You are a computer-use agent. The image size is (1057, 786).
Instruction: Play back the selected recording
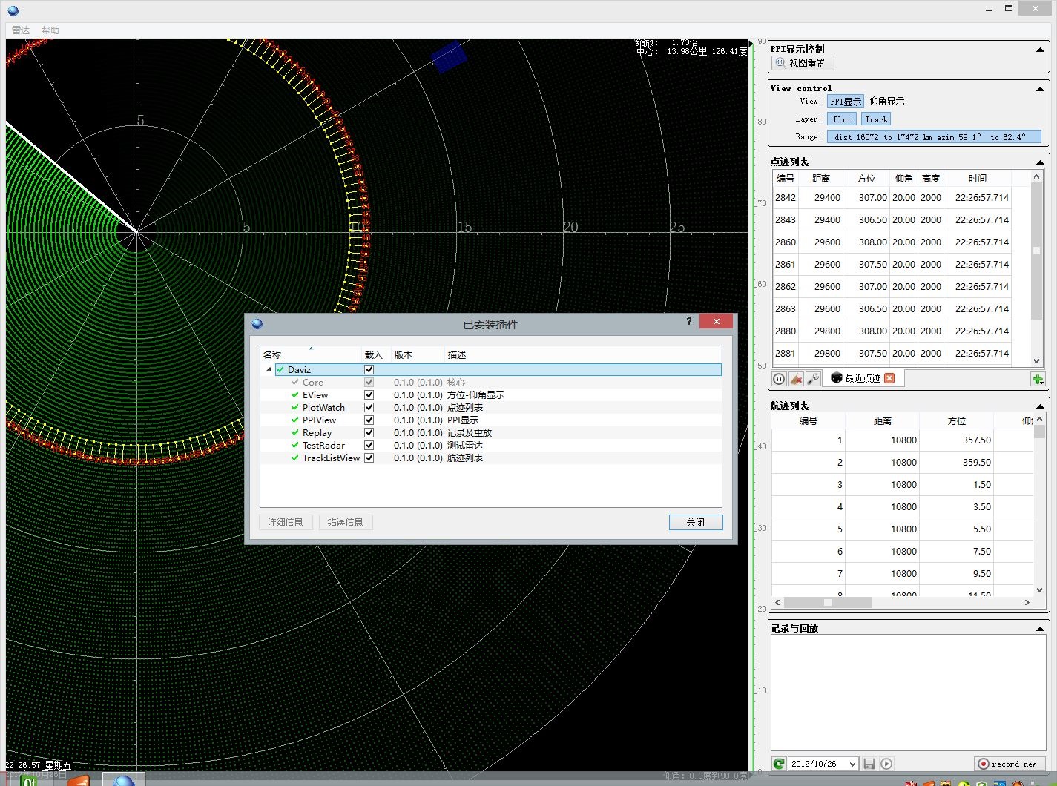(886, 764)
